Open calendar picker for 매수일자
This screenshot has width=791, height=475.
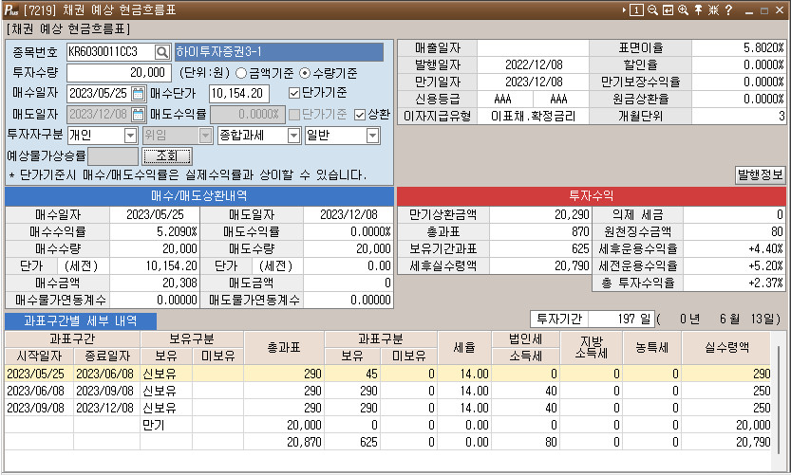click(138, 93)
